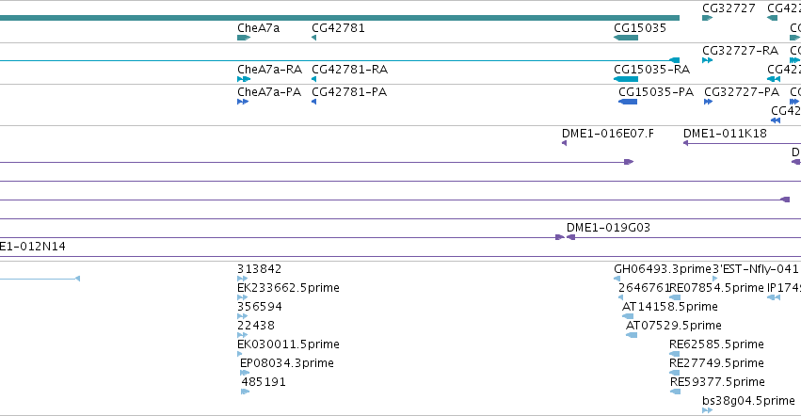Click the CG15035-PA coding bar
The image size is (801, 416).
click(x=628, y=102)
